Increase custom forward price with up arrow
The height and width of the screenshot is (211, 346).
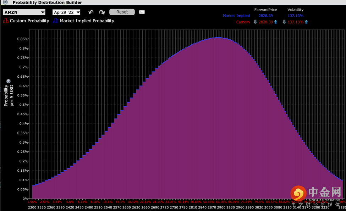pos(275,22)
